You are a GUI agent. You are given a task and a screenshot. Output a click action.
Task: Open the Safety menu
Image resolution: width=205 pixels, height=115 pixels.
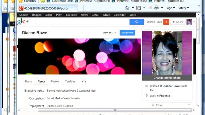(x=183, y=8)
